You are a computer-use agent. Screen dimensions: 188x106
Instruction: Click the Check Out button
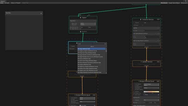pos(25,3)
